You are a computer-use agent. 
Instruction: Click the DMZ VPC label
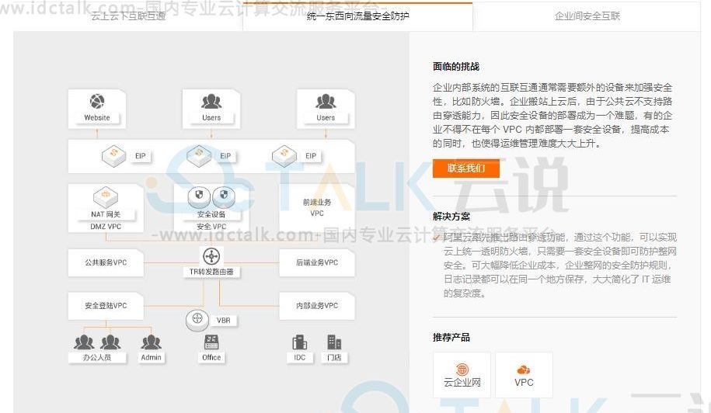point(106,227)
